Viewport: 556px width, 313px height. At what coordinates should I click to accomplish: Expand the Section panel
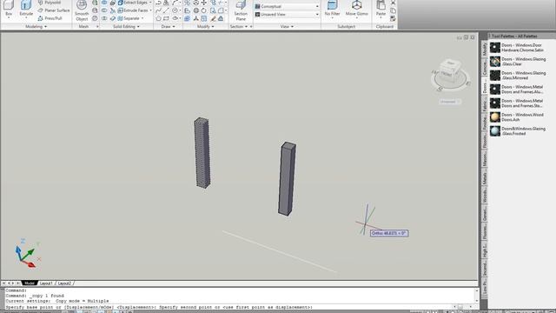[239, 27]
